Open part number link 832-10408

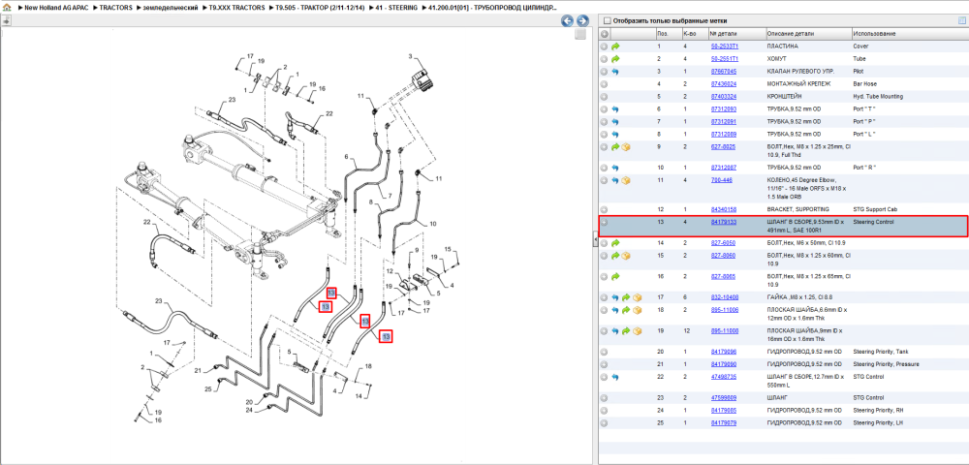coord(724,297)
